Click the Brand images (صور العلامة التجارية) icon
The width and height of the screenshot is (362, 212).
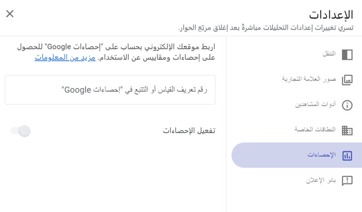click(347, 80)
